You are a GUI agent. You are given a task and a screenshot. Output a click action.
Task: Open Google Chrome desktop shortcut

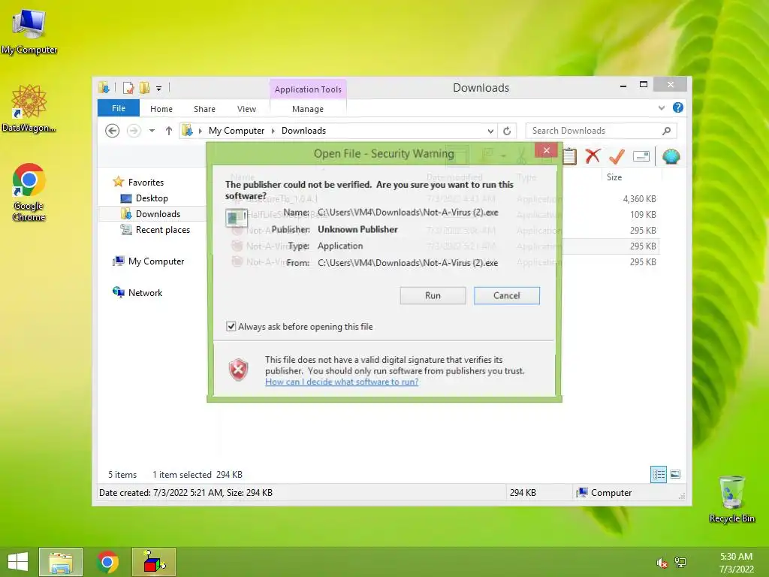(29, 192)
